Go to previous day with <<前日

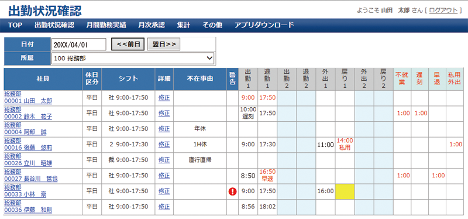(x=128, y=45)
